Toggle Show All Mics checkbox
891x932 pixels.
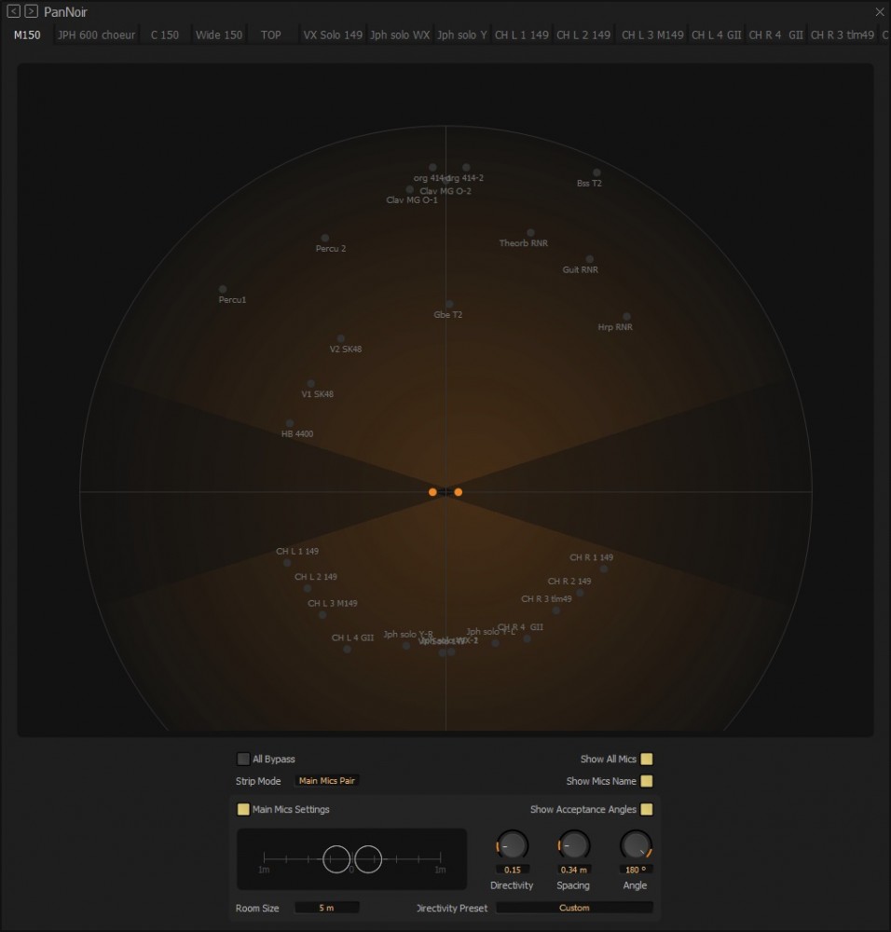point(647,759)
